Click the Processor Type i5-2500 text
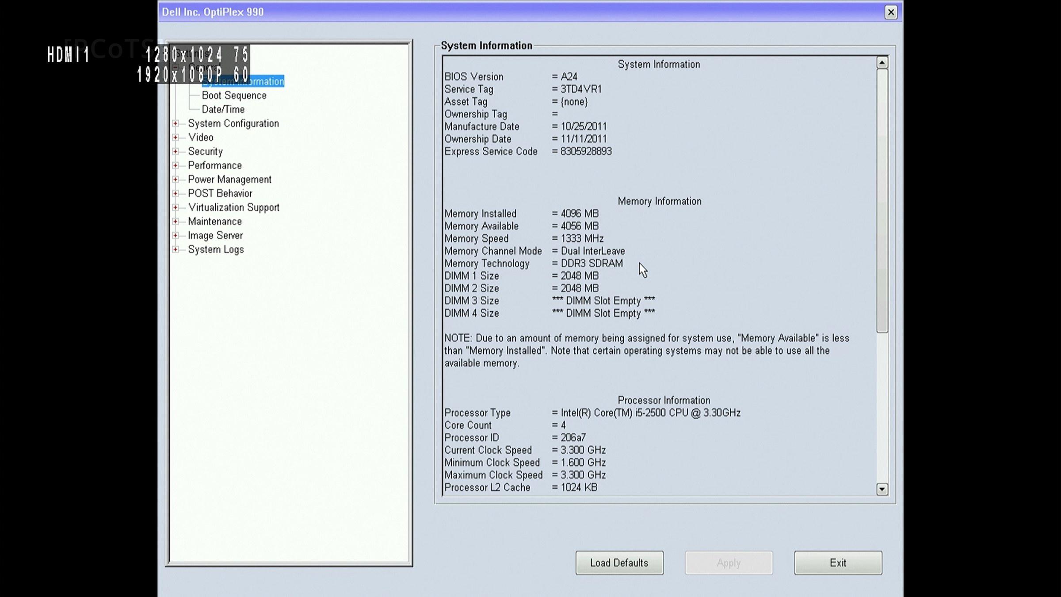This screenshot has height=597, width=1061. point(650,413)
